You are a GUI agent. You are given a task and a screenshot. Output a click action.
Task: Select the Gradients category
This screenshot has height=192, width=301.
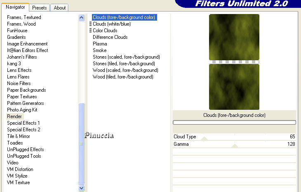click(x=16, y=37)
